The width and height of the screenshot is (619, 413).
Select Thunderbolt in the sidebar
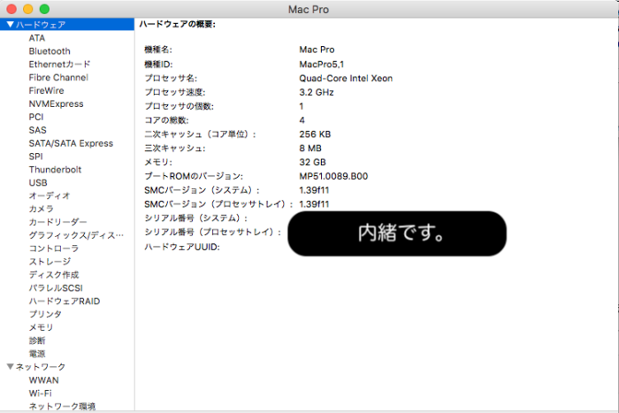55,170
